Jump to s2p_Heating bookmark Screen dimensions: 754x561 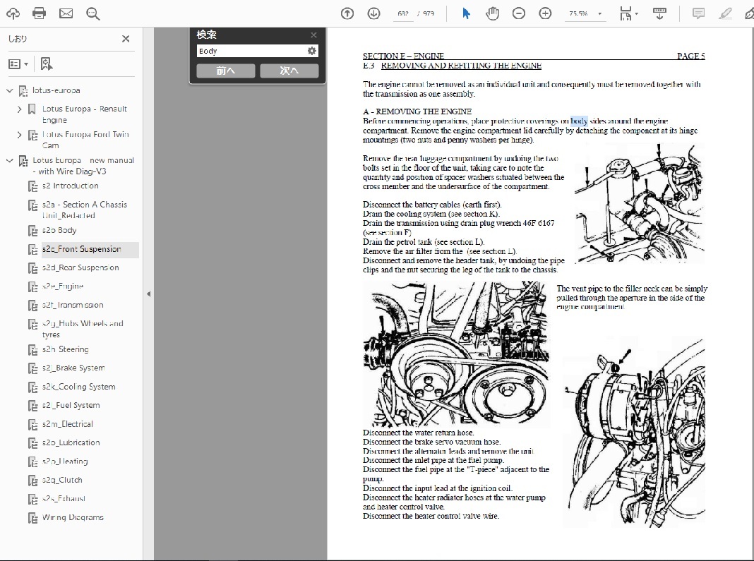click(x=65, y=462)
